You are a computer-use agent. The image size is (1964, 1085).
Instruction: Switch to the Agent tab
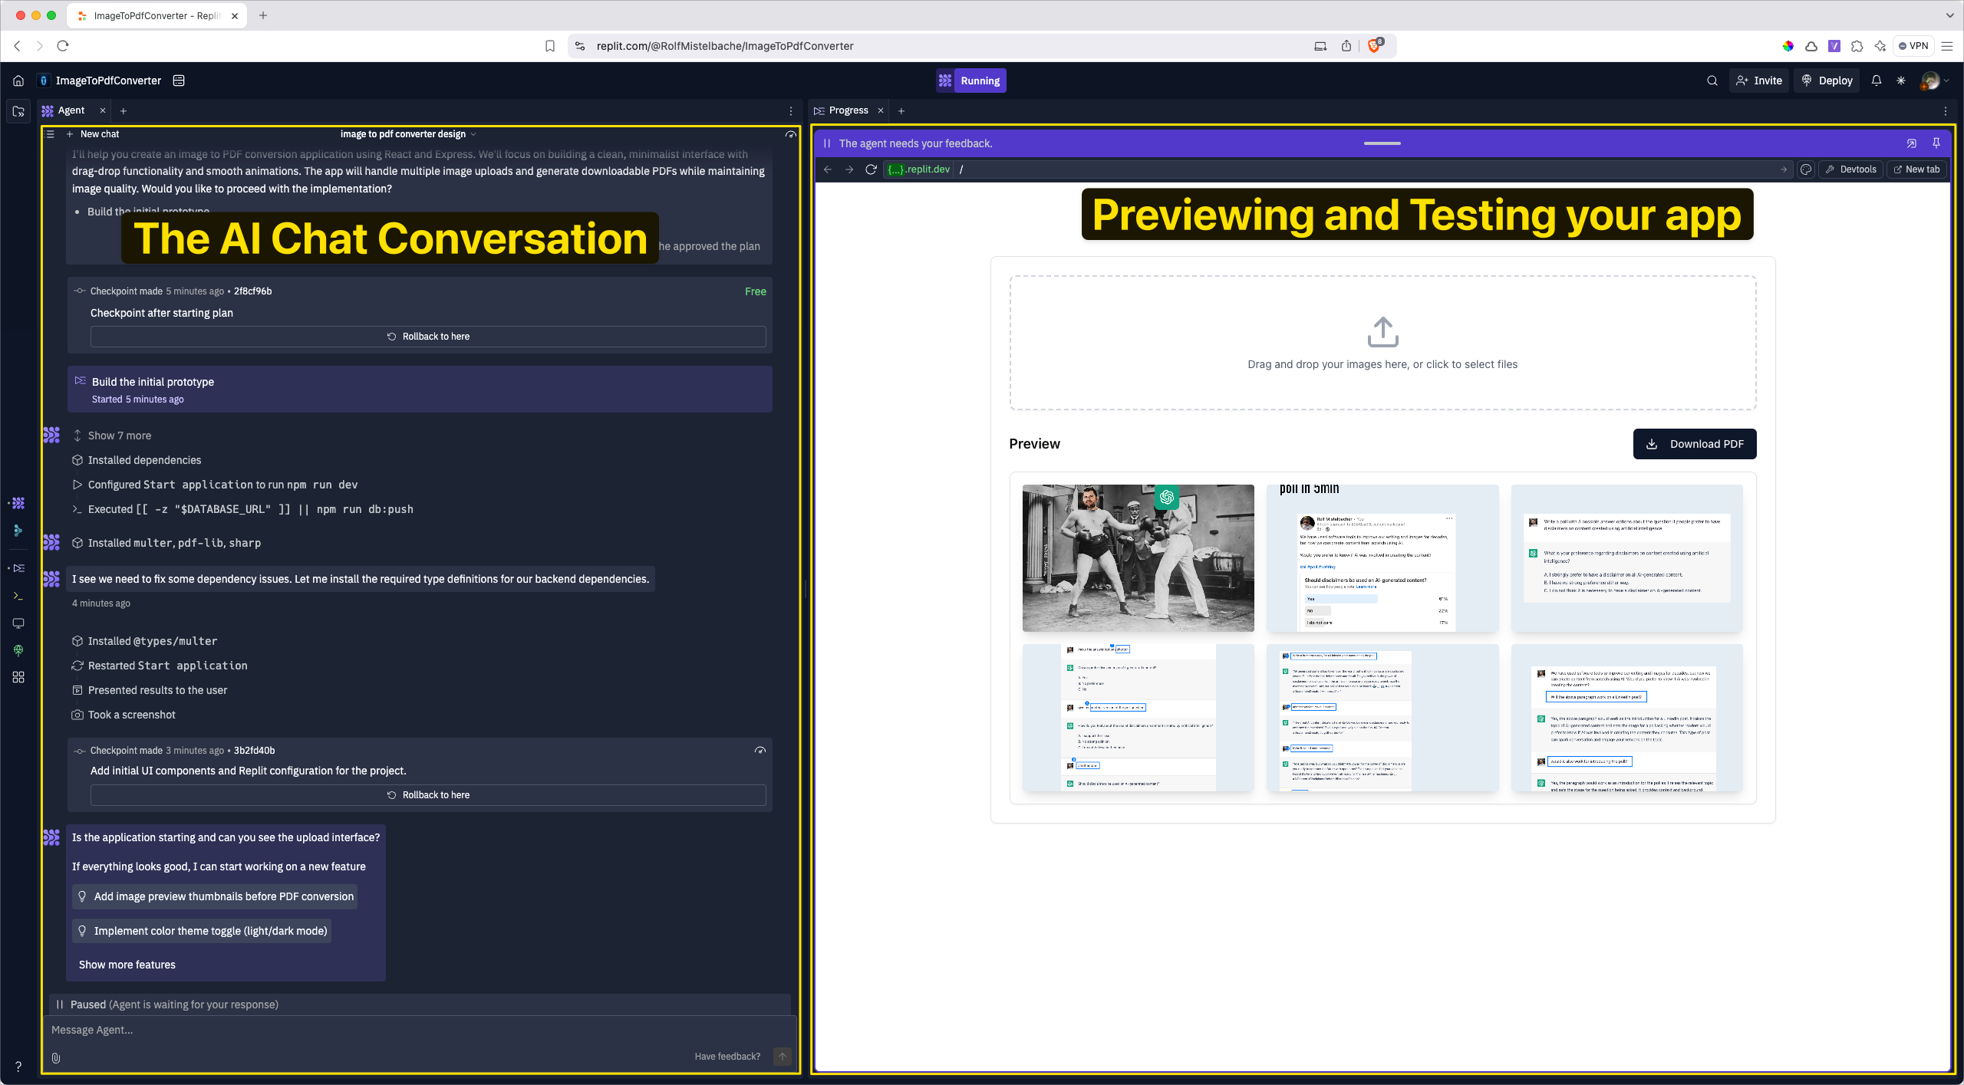pyautogui.click(x=71, y=110)
